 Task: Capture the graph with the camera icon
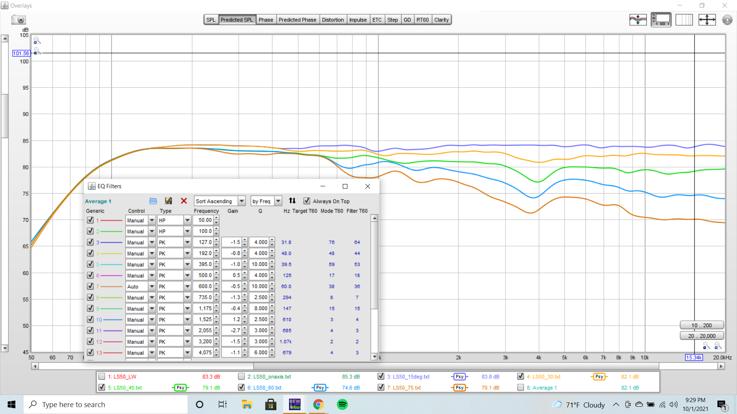point(18,20)
